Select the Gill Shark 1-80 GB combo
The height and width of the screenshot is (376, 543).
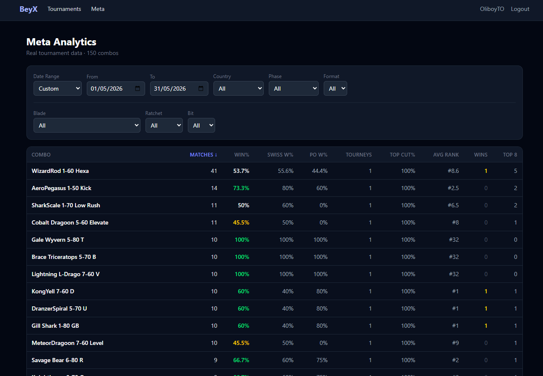[x=55, y=326]
